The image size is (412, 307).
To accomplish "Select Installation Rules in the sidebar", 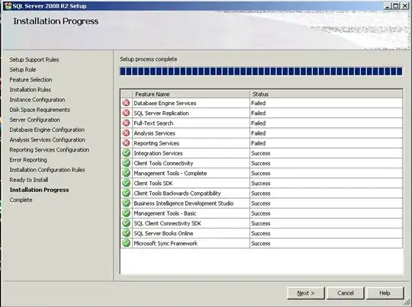I will point(31,89).
